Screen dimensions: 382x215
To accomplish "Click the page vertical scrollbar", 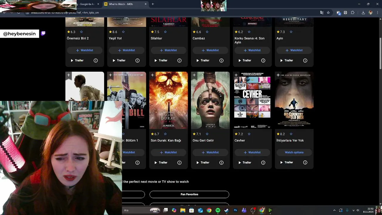I will (x=381, y=54).
